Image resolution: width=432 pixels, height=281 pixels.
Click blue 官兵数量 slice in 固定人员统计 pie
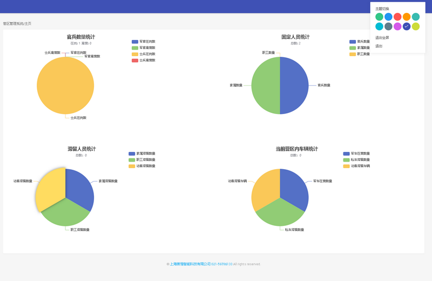294,85
